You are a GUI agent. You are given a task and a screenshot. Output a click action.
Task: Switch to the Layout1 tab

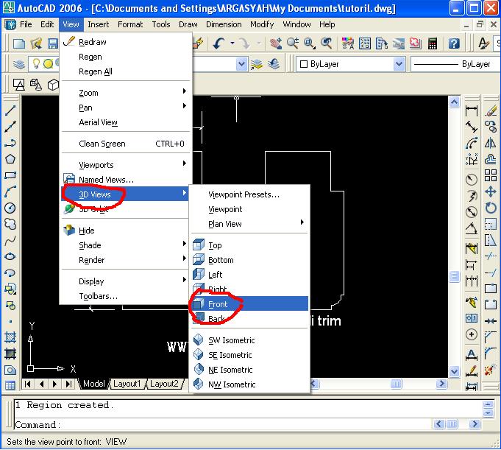(x=127, y=384)
